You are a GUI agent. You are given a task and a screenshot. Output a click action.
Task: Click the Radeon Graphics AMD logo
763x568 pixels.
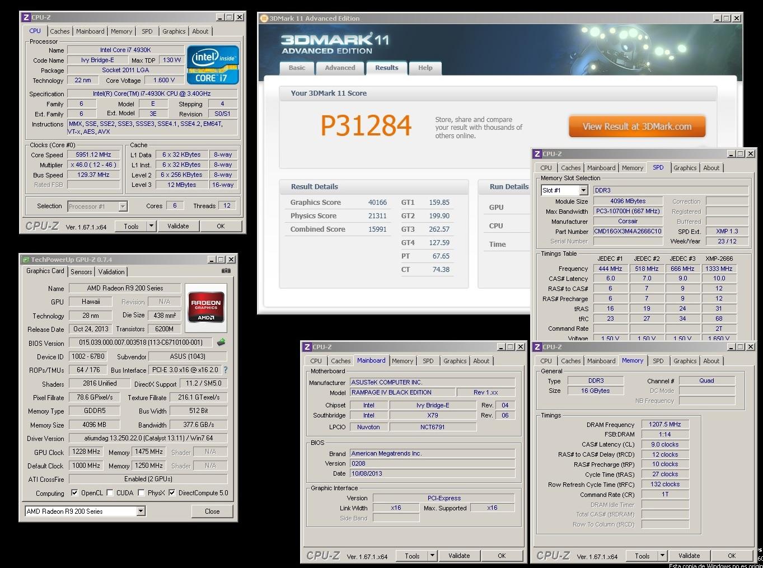(205, 307)
